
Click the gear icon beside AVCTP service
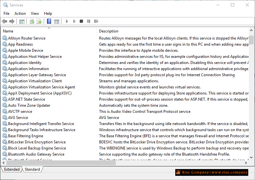pos(5,112)
